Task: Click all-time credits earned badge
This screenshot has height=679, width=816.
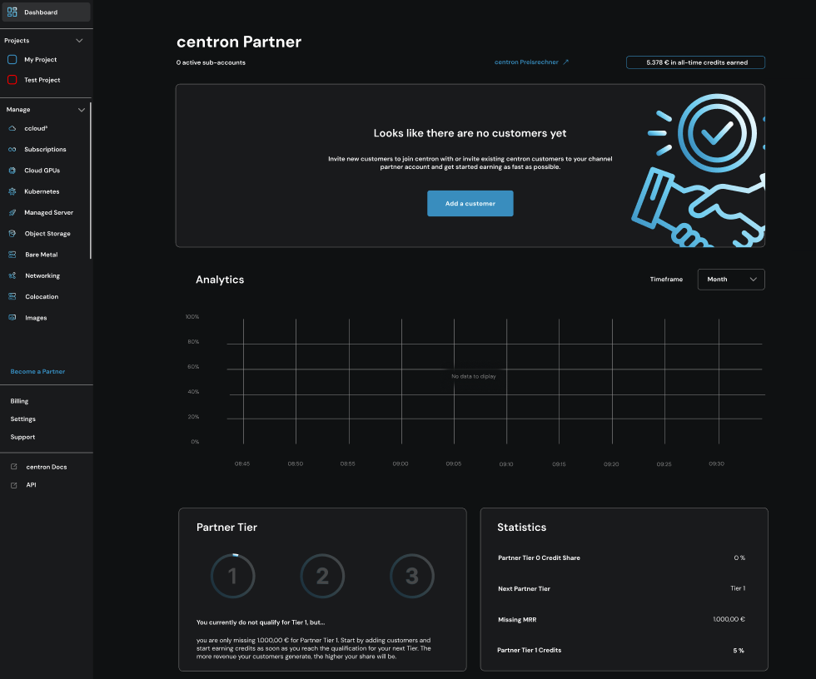Action: (695, 62)
